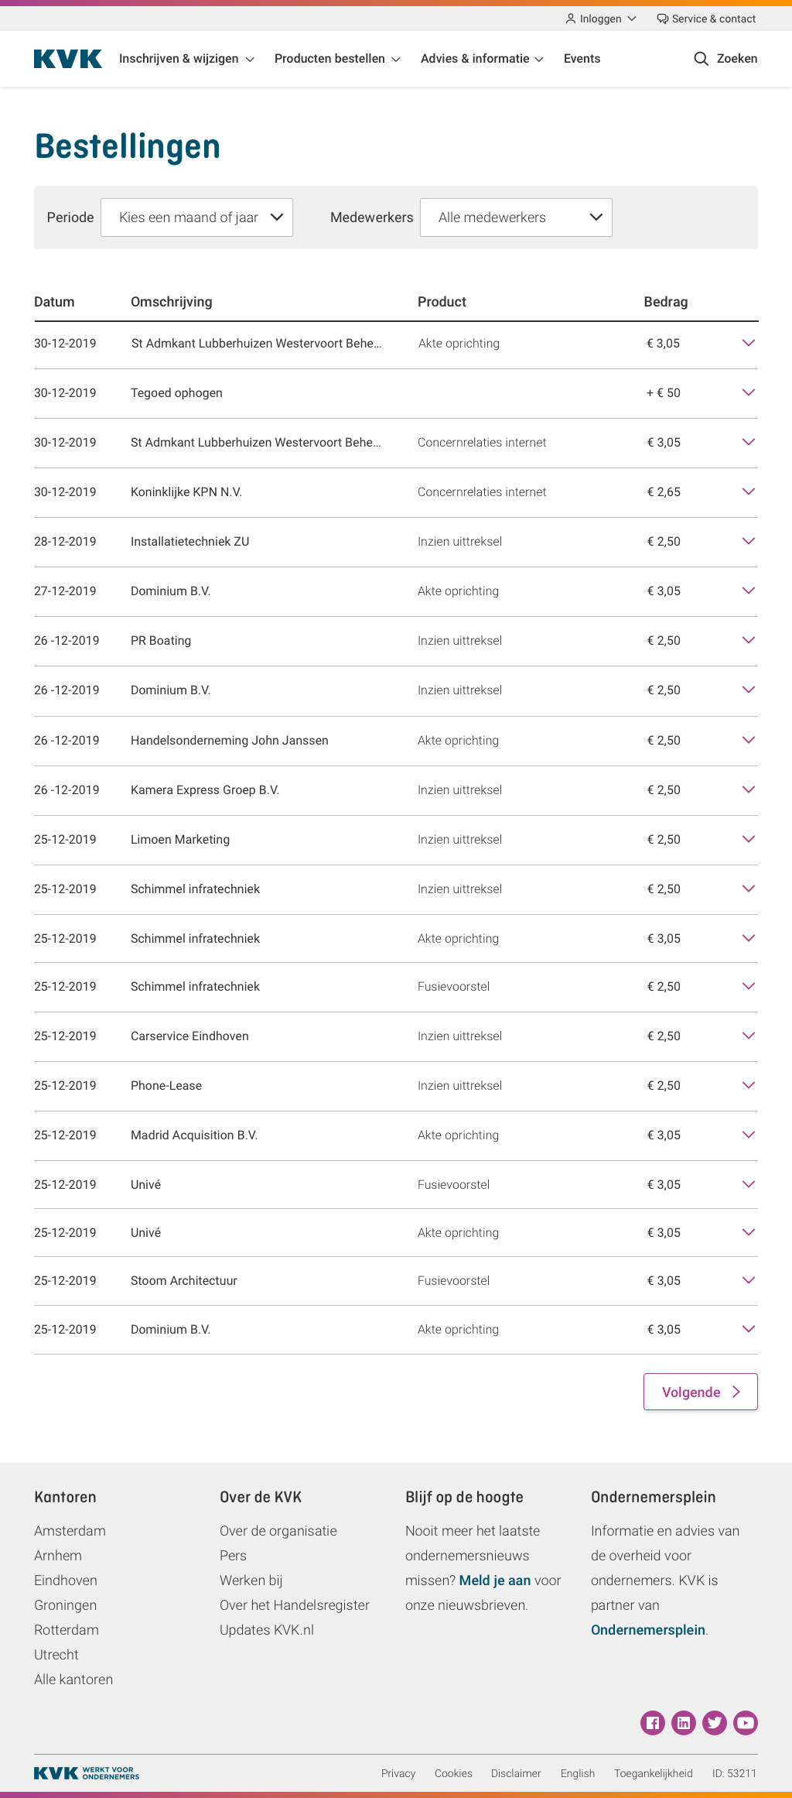Open Inschrijven & wijzigen menu
Viewport: 792px width, 1798px height.
tap(186, 59)
